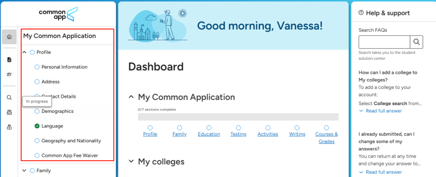Image resolution: width=436 pixels, height=177 pixels.
Task: Click the Home icon in left rail
Action: point(9,37)
